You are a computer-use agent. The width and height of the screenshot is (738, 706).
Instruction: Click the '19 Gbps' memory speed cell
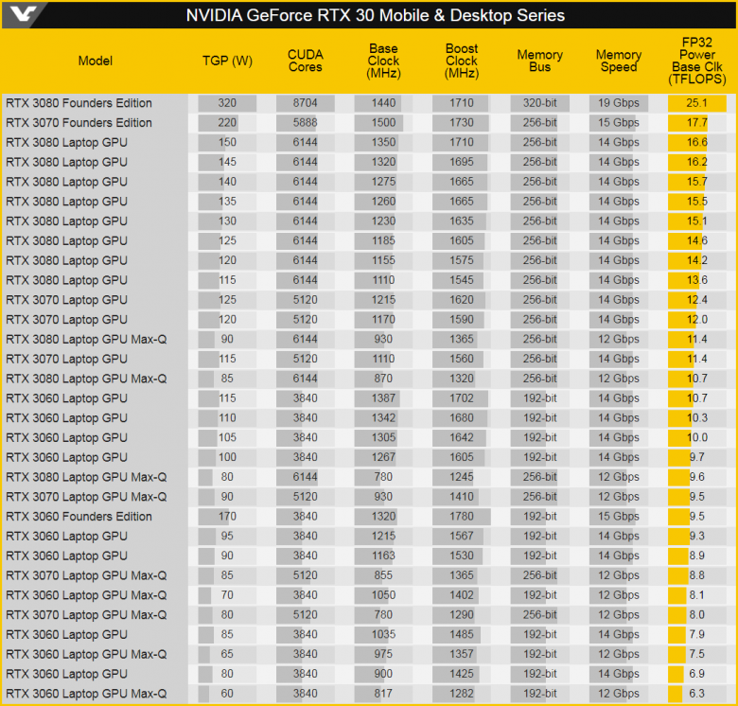pos(619,103)
